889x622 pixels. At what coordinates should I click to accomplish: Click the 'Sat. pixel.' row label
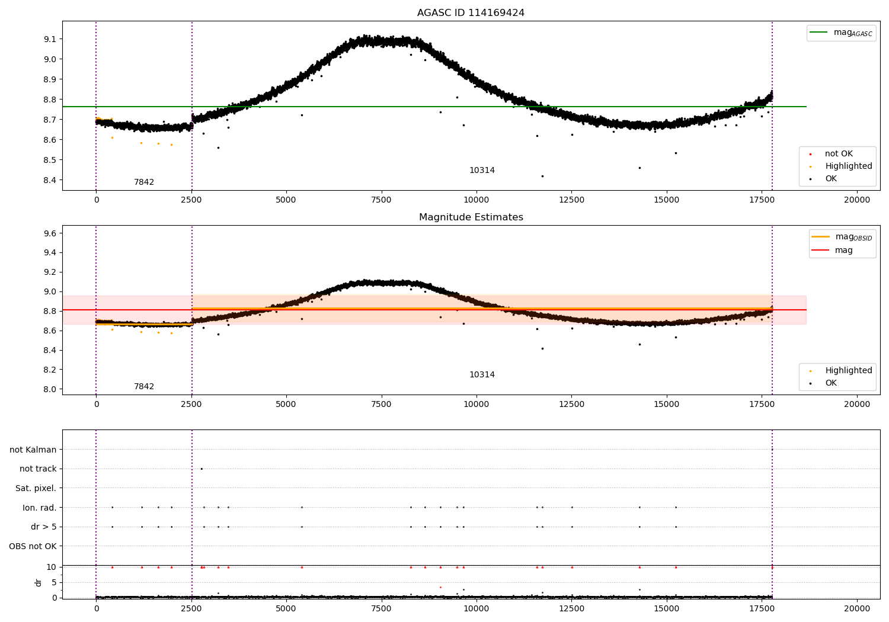[x=36, y=489]
